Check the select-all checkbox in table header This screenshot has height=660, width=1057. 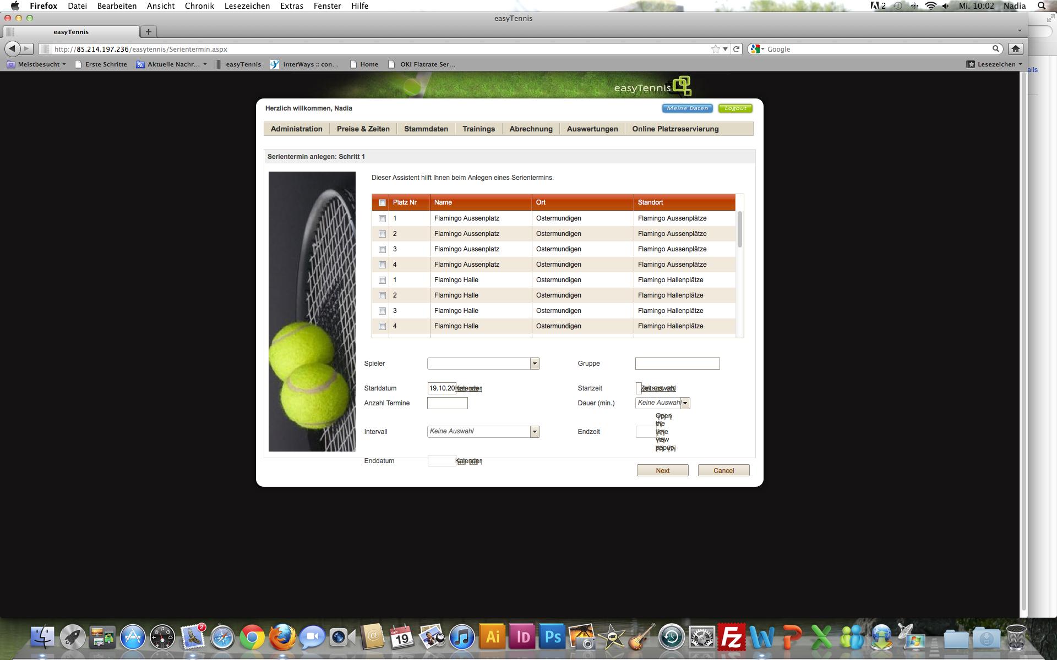click(382, 203)
